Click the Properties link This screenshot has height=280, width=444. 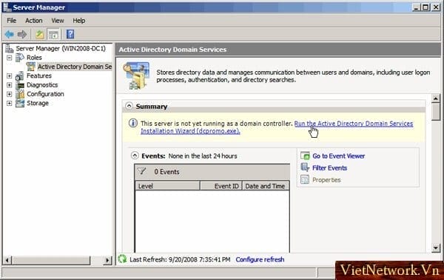click(326, 180)
